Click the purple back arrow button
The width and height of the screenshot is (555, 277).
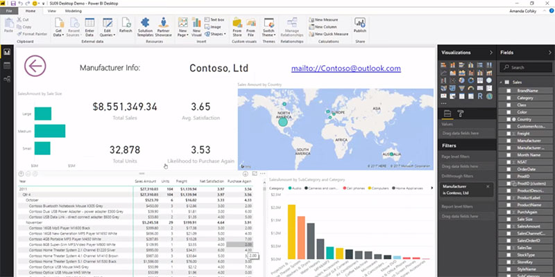[x=35, y=66]
